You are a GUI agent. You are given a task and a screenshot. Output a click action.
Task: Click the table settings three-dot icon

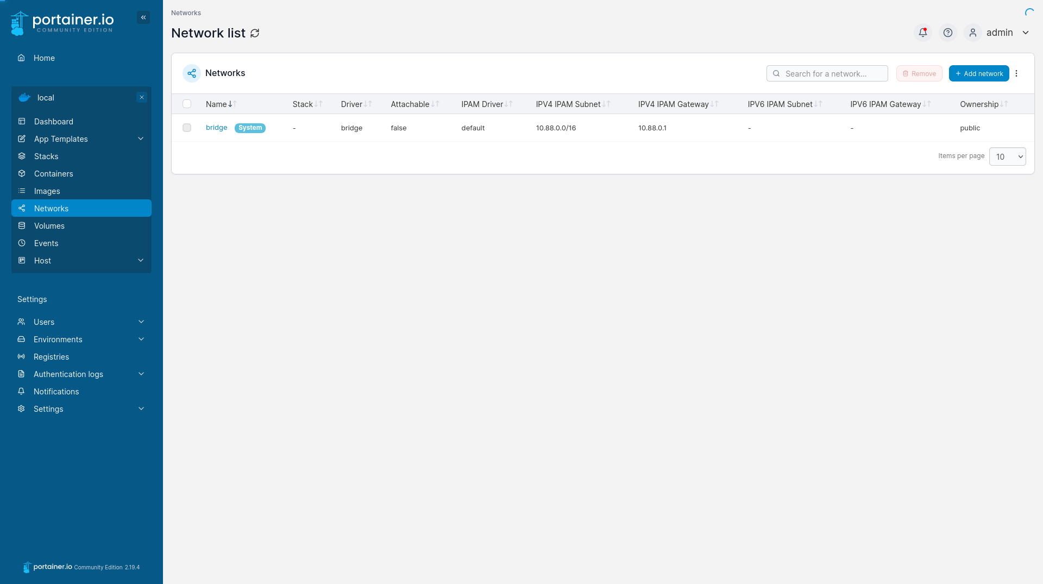(x=1016, y=73)
